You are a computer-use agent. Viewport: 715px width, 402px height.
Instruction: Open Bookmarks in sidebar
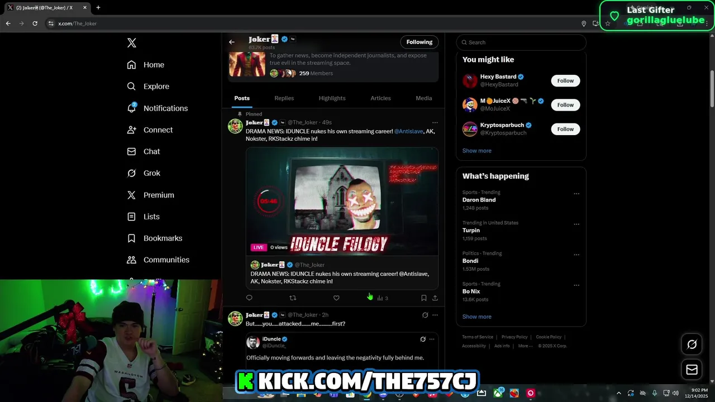(x=155, y=238)
